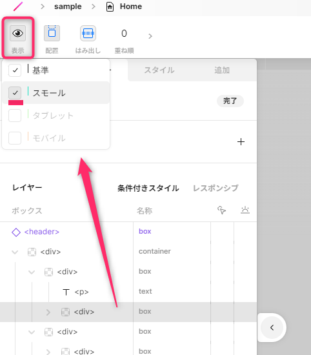Click the 重ね順 value 0
This screenshot has width=311, height=355.
[124, 34]
